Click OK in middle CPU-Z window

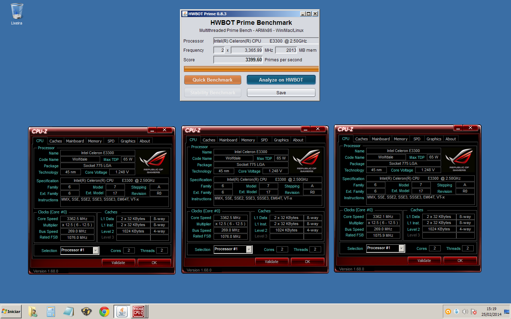pos(307,262)
